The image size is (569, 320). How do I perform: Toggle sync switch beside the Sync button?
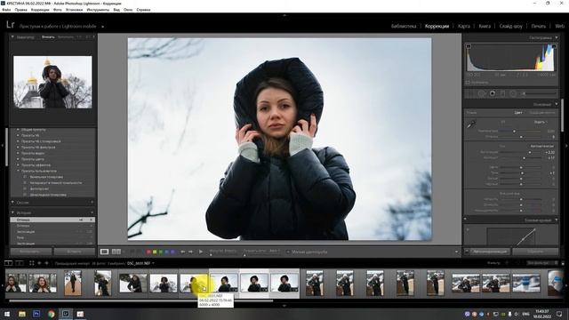pos(467,252)
